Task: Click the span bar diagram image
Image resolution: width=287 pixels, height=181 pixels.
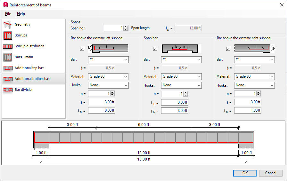Action: pos(181,49)
